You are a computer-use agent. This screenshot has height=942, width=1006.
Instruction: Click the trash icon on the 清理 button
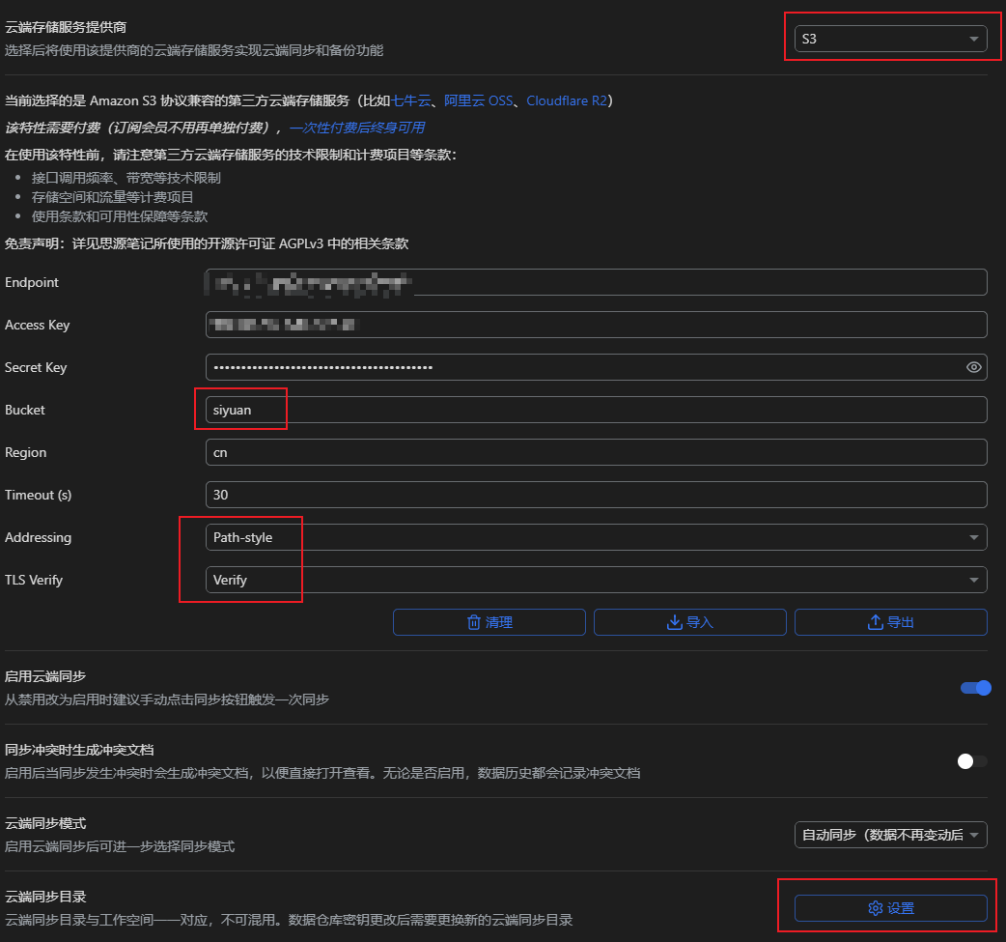point(474,622)
